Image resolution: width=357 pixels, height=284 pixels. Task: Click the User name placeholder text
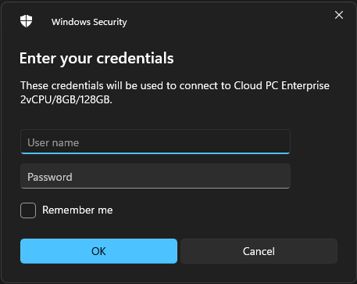(x=53, y=142)
